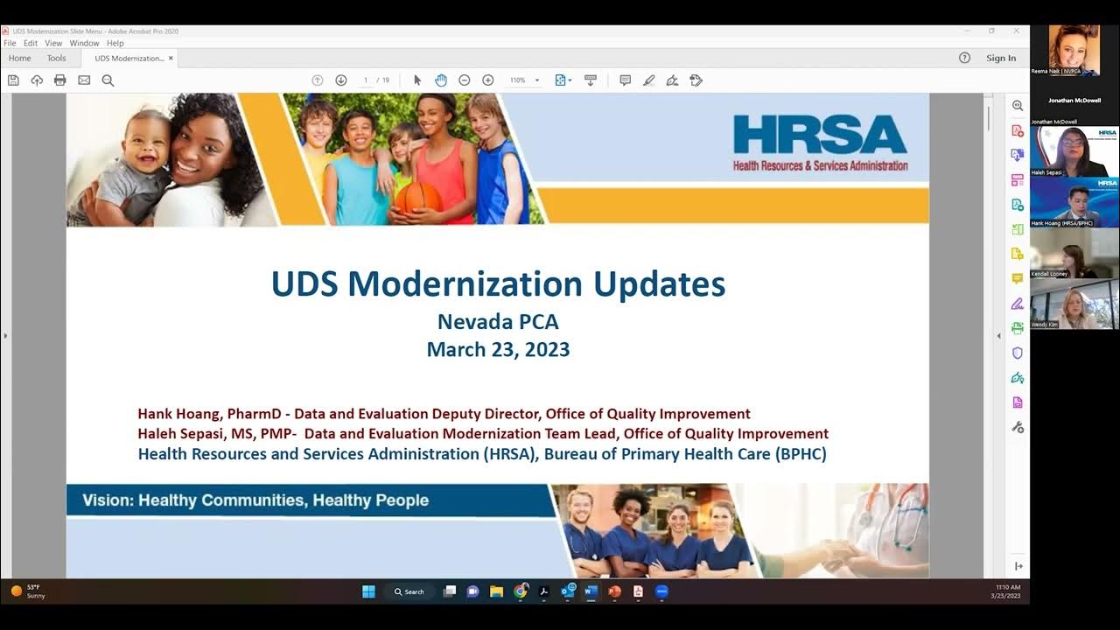The width and height of the screenshot is (1120, 630).
Task: Select the highlighter pen tool
Action: click(648, 80)
